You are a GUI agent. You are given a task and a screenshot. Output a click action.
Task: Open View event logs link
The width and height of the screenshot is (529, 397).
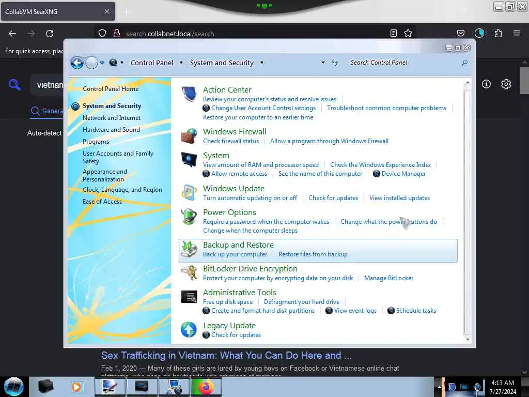coord(355,311)
